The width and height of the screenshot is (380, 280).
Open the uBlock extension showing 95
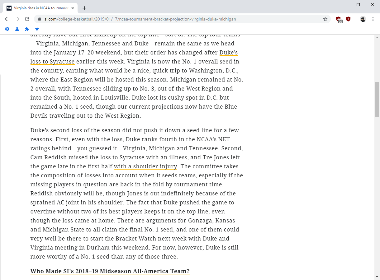(339, 20)
